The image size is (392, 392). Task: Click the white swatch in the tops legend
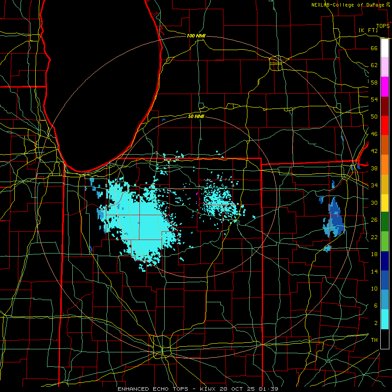coord(385,48)
